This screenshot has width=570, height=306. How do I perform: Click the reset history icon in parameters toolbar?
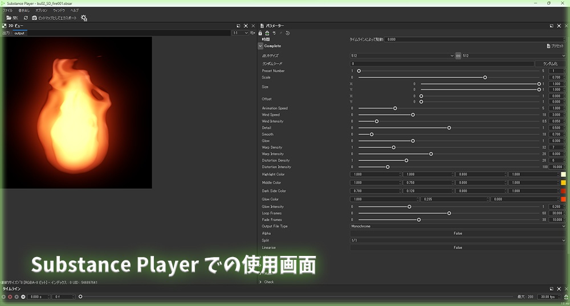[x=287, y=33]
